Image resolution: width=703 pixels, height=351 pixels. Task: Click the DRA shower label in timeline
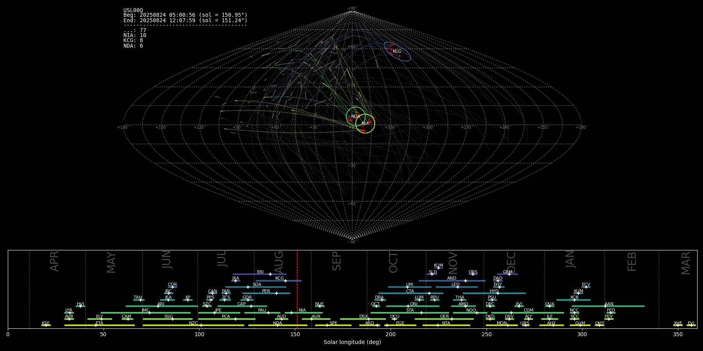[379, 298]
